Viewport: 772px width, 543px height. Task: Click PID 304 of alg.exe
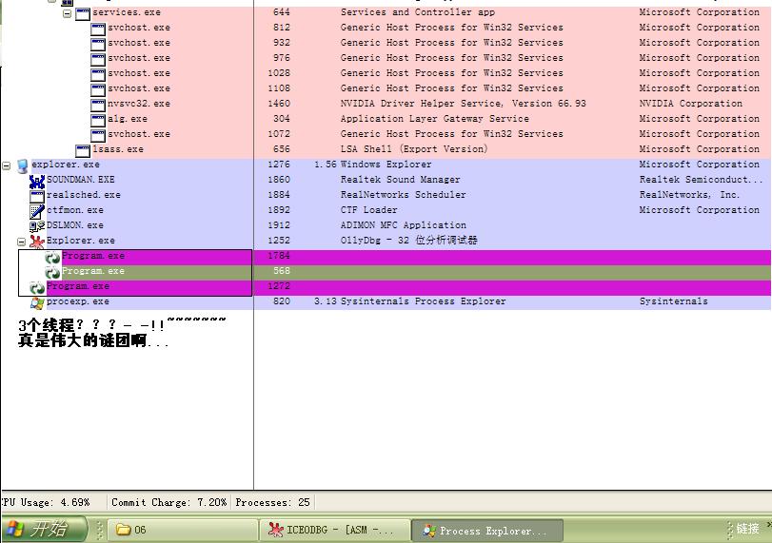(281, 119)
